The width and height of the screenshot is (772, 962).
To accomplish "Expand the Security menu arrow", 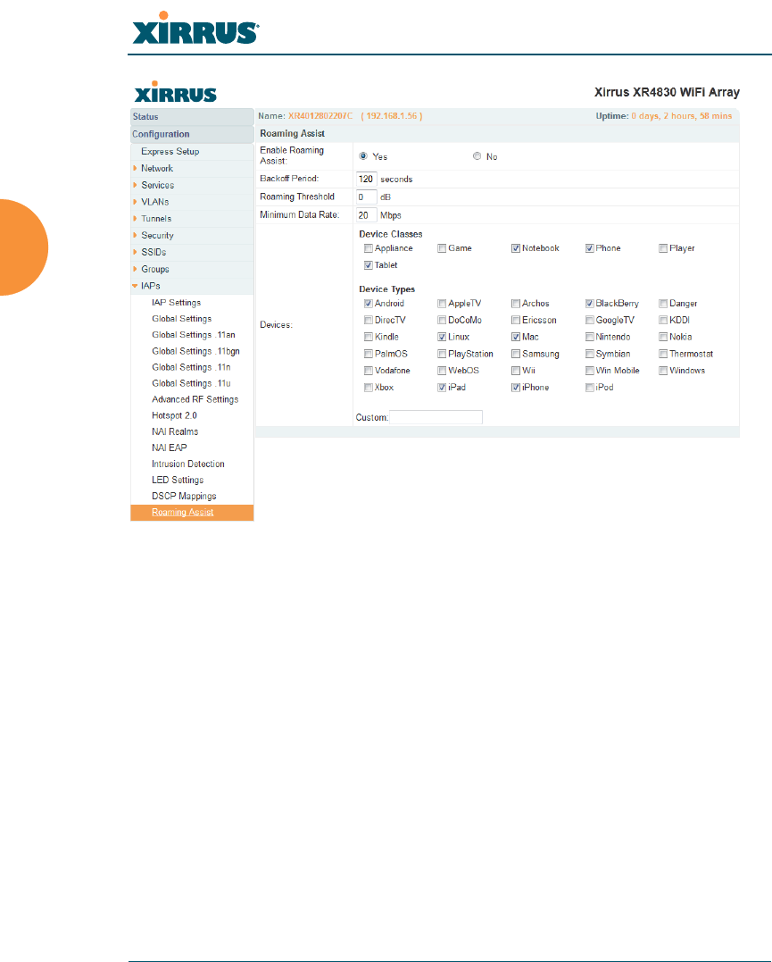I will [135, 235].
